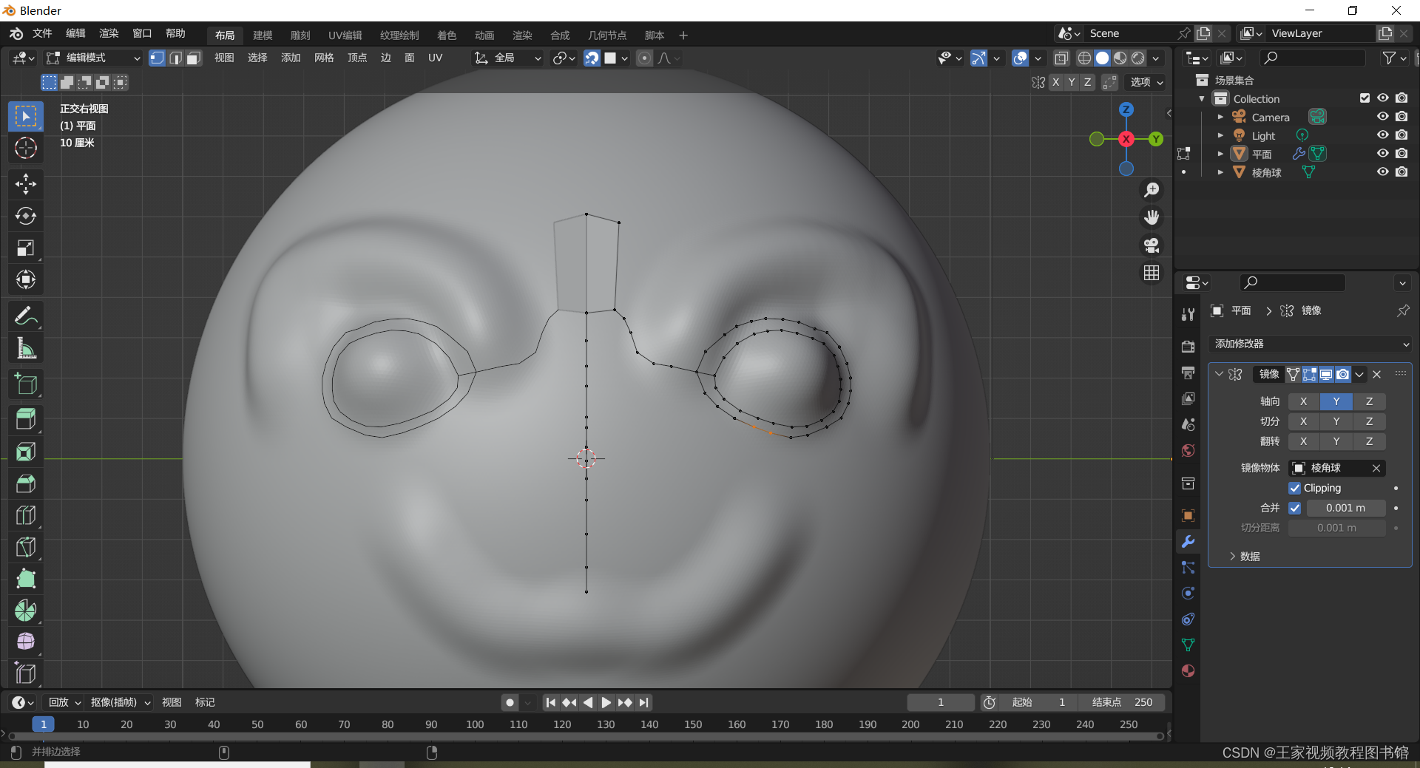Expand the Camera tree item

pos(1220,117)
